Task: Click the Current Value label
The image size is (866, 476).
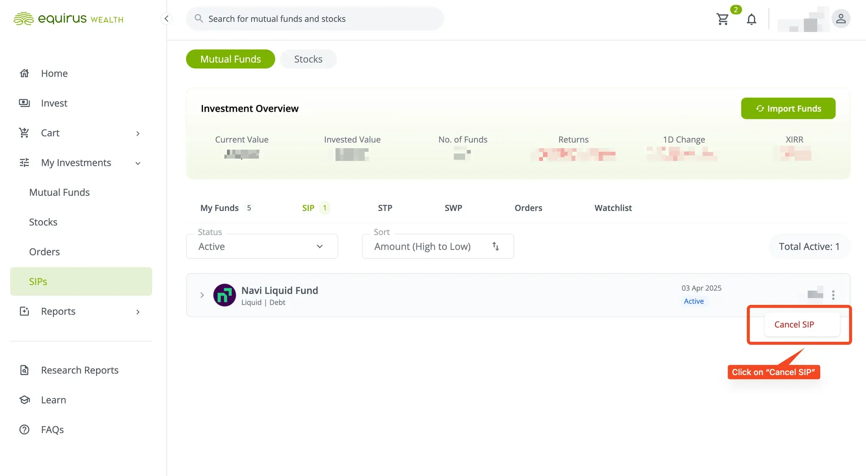Action: [x=242, y=140]
